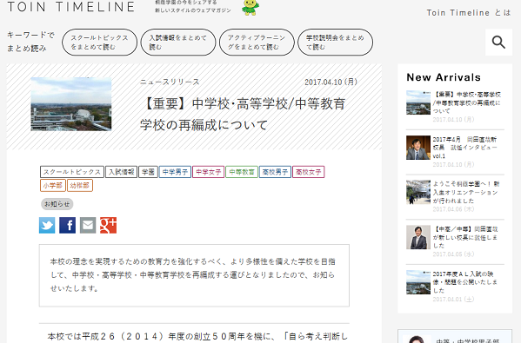This screenshot has height=343, width=521.
Task: Click the '高校男子' blue tag
Action: click(275, 172)
